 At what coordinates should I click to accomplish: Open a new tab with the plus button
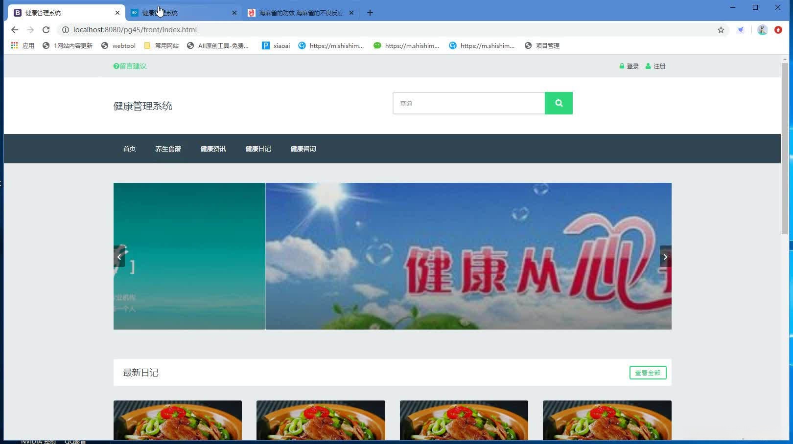click(370, 13)
